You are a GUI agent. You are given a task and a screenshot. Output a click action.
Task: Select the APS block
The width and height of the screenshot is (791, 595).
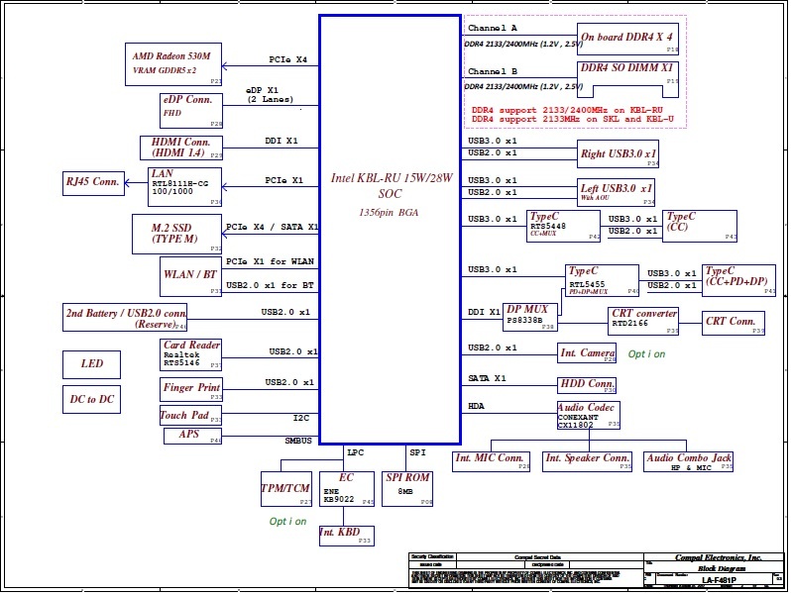(192, 436)
